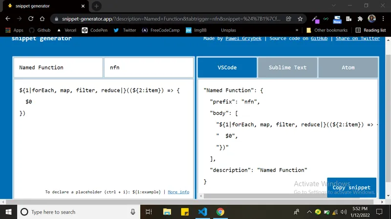
Task: Open Visual Studio Code from the taskbar
Action: click(x=203, y=212)
